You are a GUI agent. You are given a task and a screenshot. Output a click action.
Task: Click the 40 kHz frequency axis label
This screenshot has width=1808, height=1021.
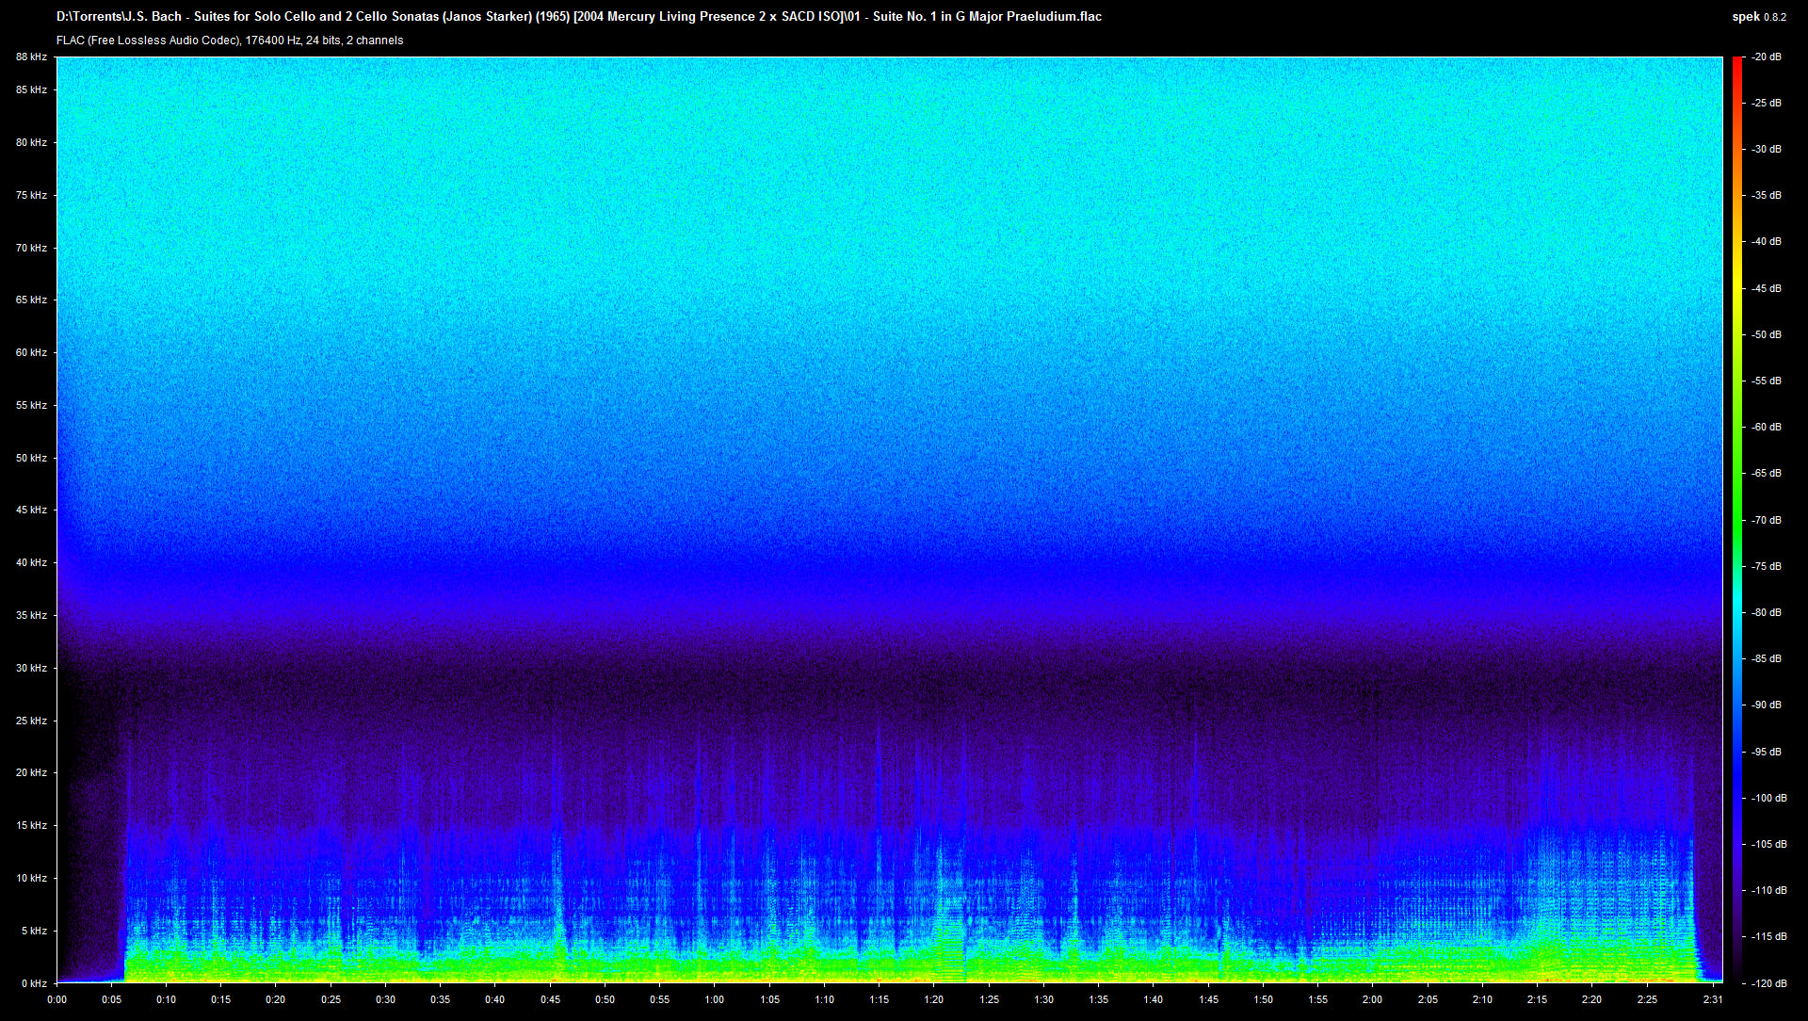click(31, 563)
